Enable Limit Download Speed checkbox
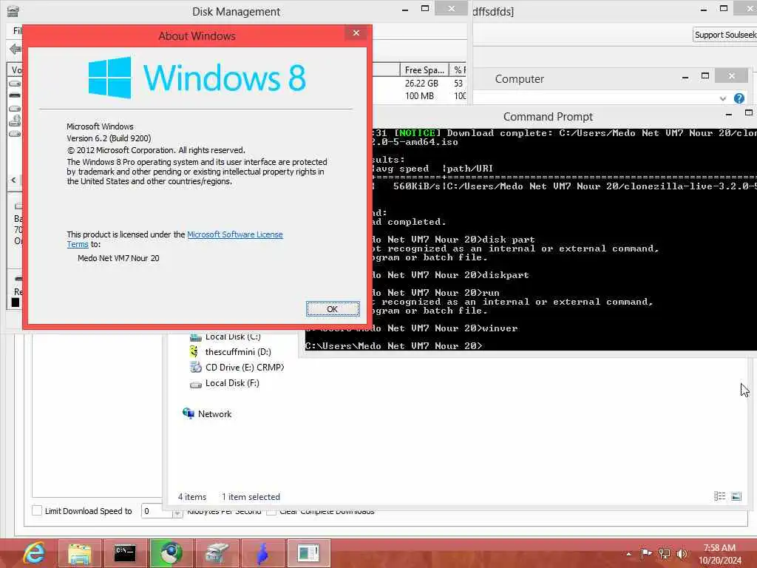Viewport: 757px width, 568px height. [x=37, y=510]
